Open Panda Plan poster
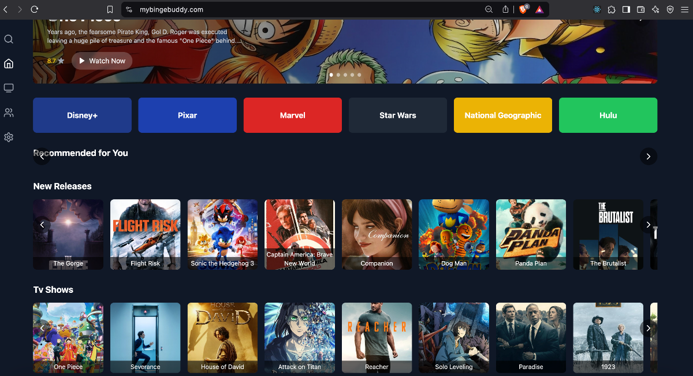The image size is (693, 376). point(531,234)
